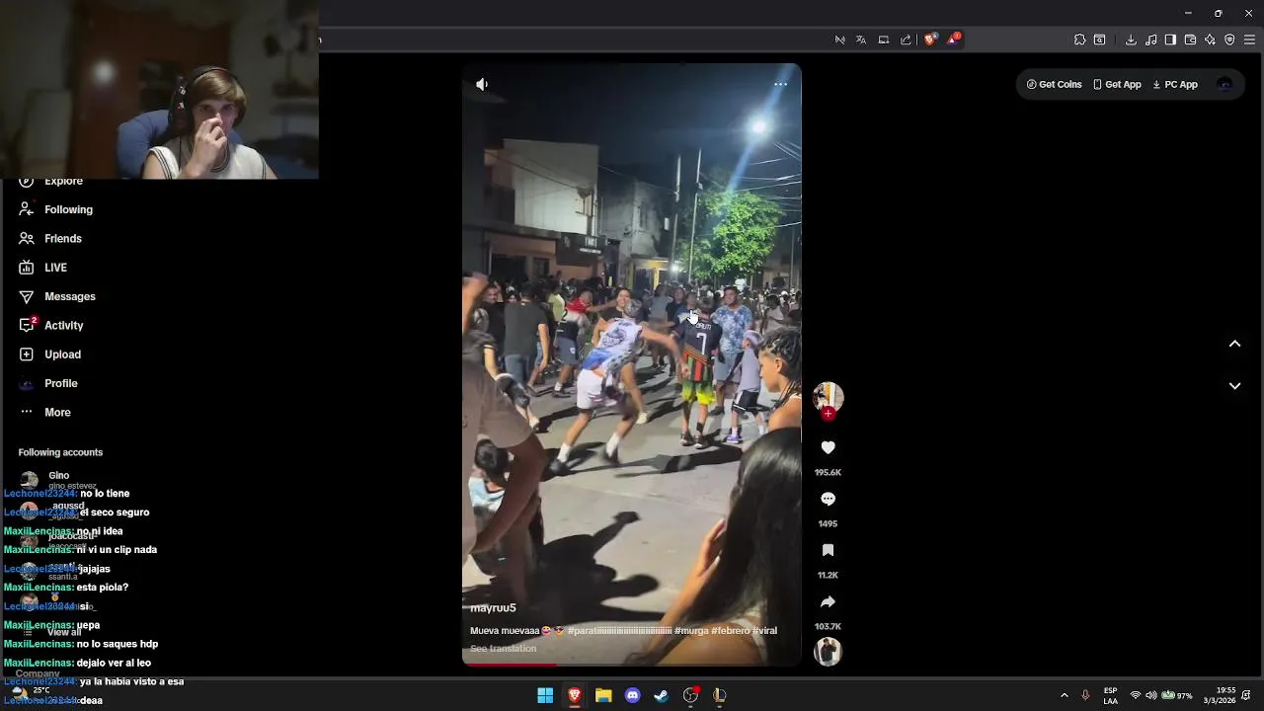Mute the TikTok video with speaker icon

[482, 85]
